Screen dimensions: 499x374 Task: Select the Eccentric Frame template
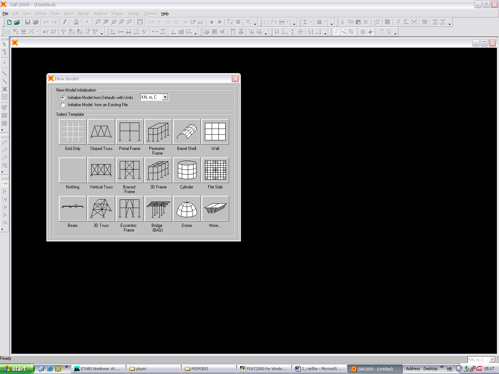pyautogui.click(x=130, y=209)
